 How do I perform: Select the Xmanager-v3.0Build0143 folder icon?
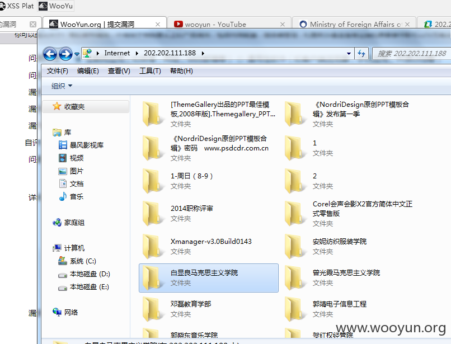152,246
